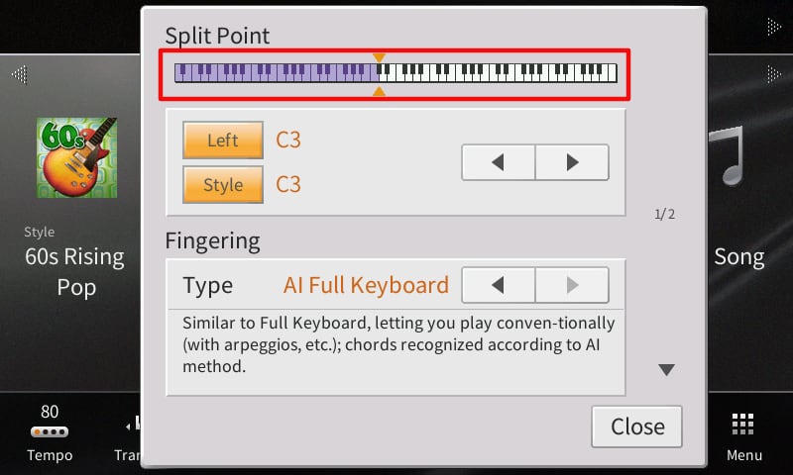Click the orange split marker above the keyboard
The height and width of the screenshot is (475, 793).
coord(379,57)
